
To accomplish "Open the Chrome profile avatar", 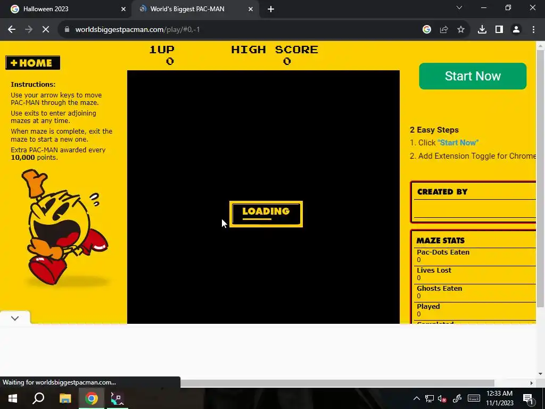I will coord(516,30).
